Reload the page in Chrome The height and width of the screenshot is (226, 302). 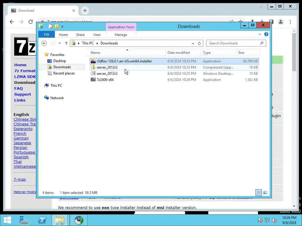[30, 22]
